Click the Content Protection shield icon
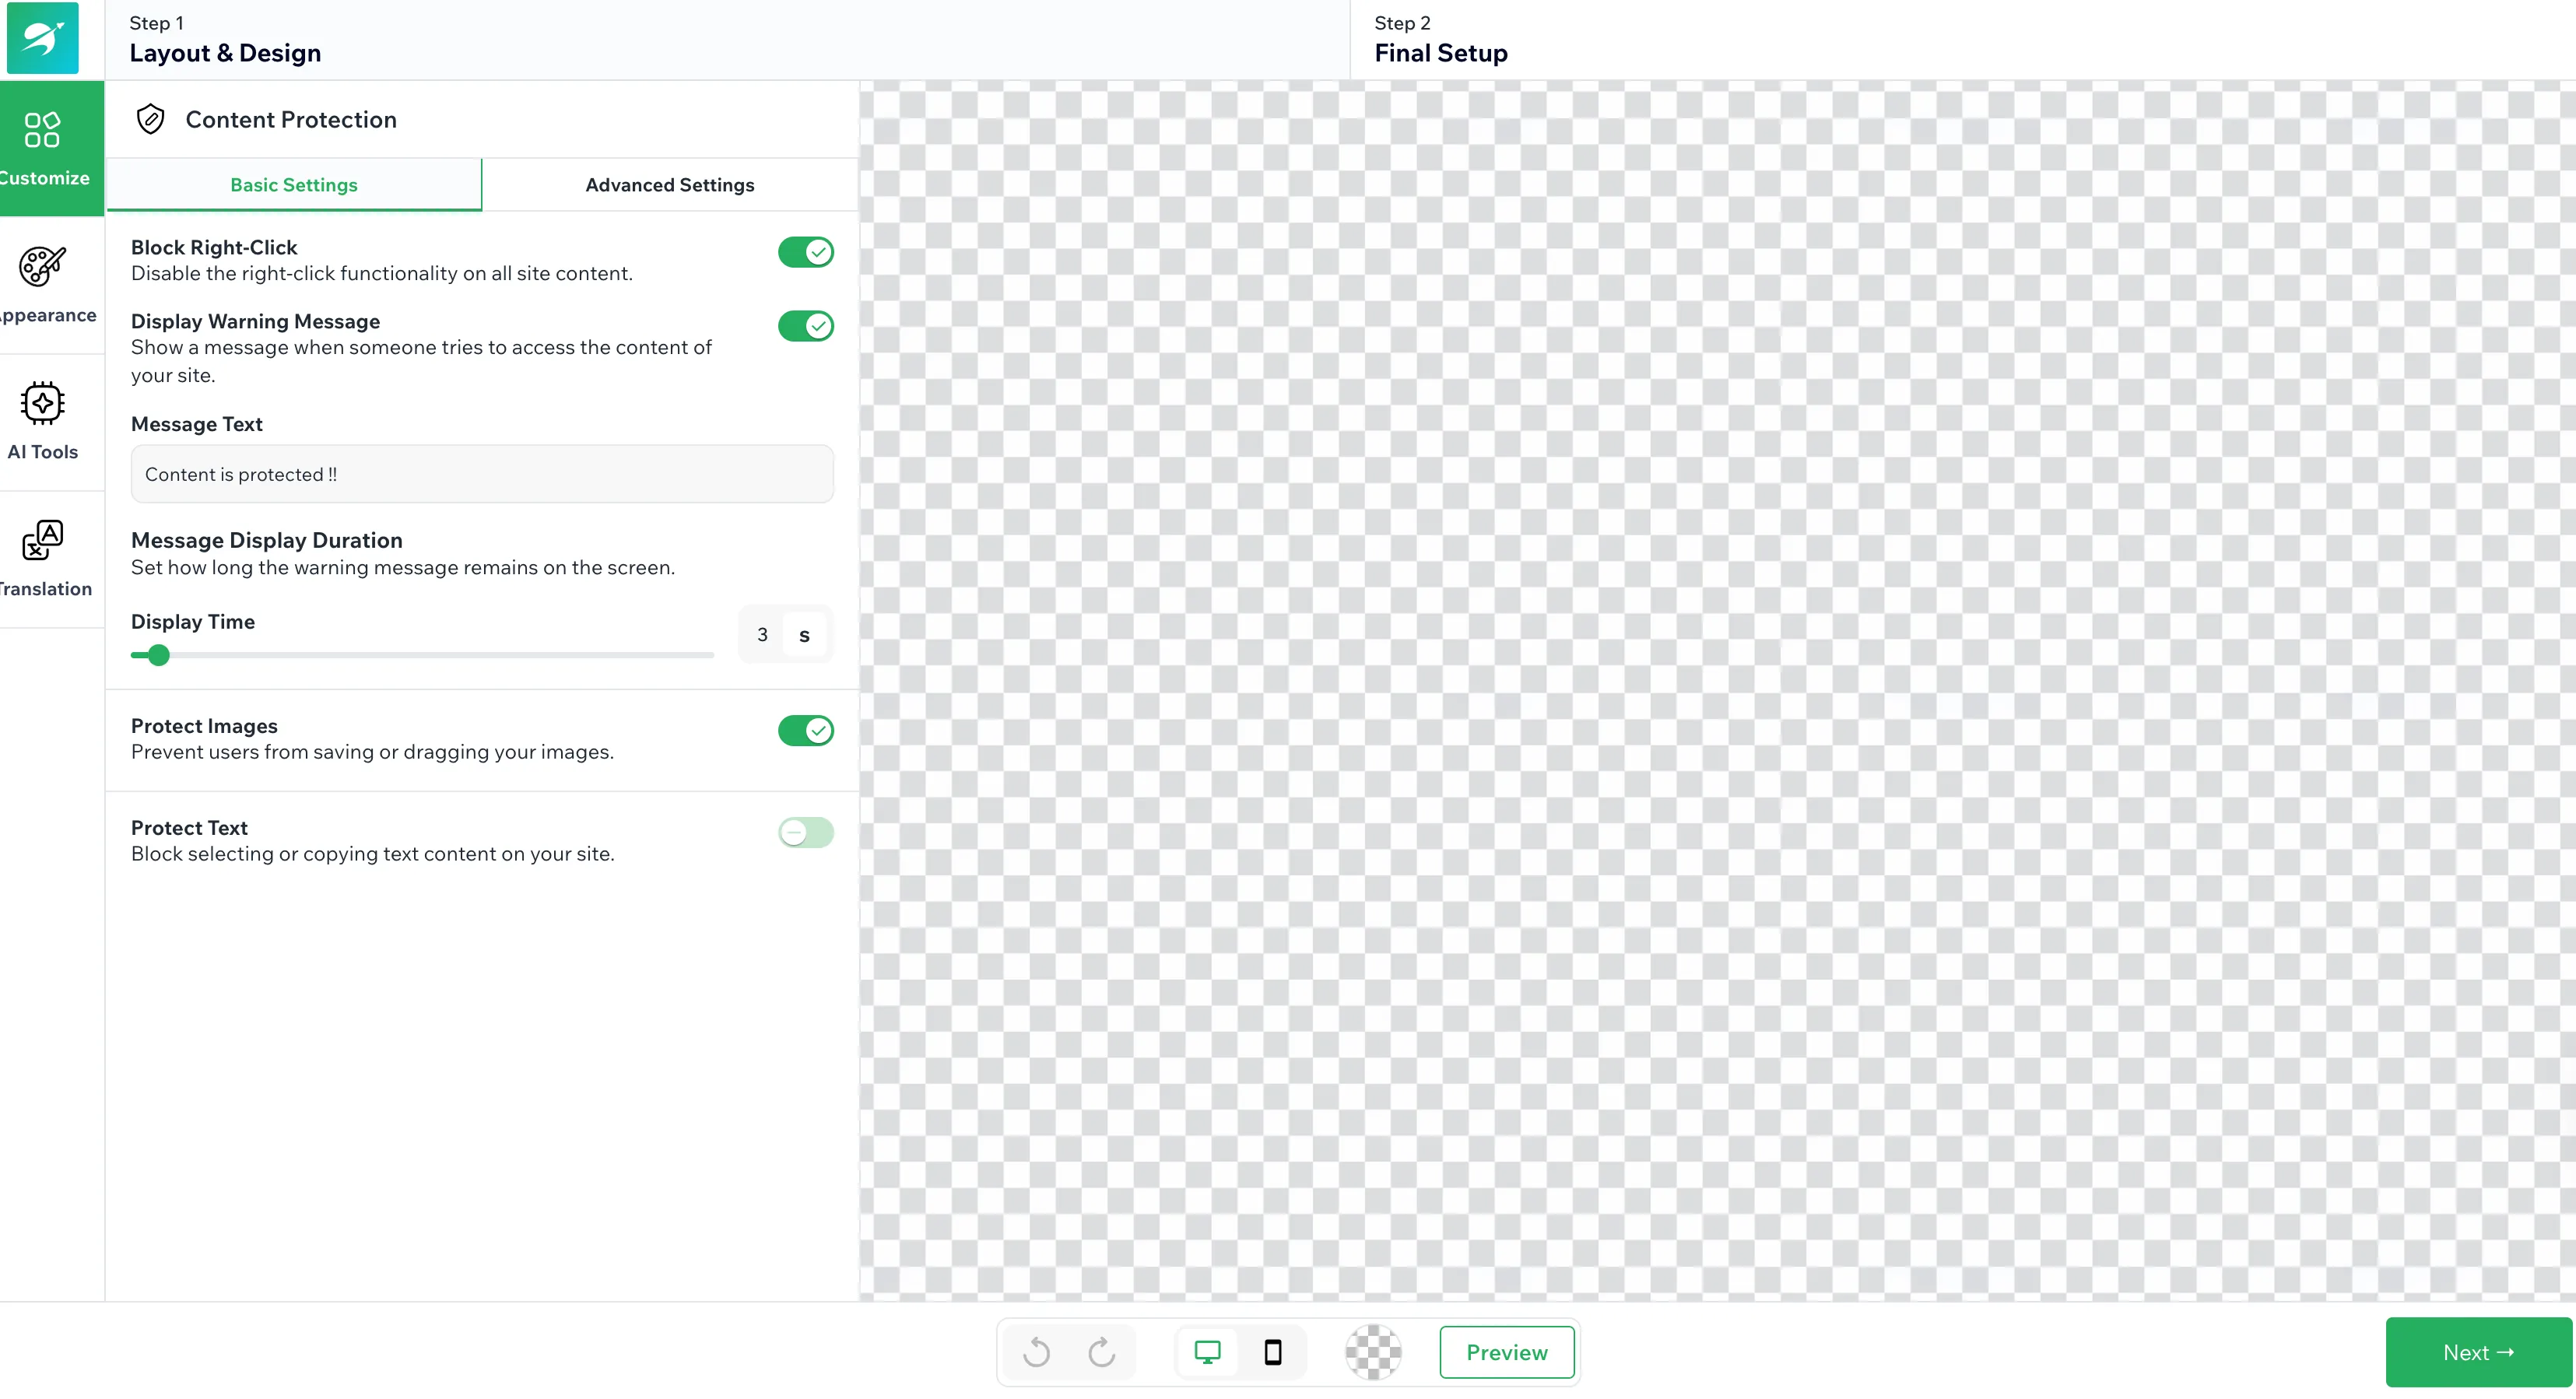 click(x=150, y=119)
